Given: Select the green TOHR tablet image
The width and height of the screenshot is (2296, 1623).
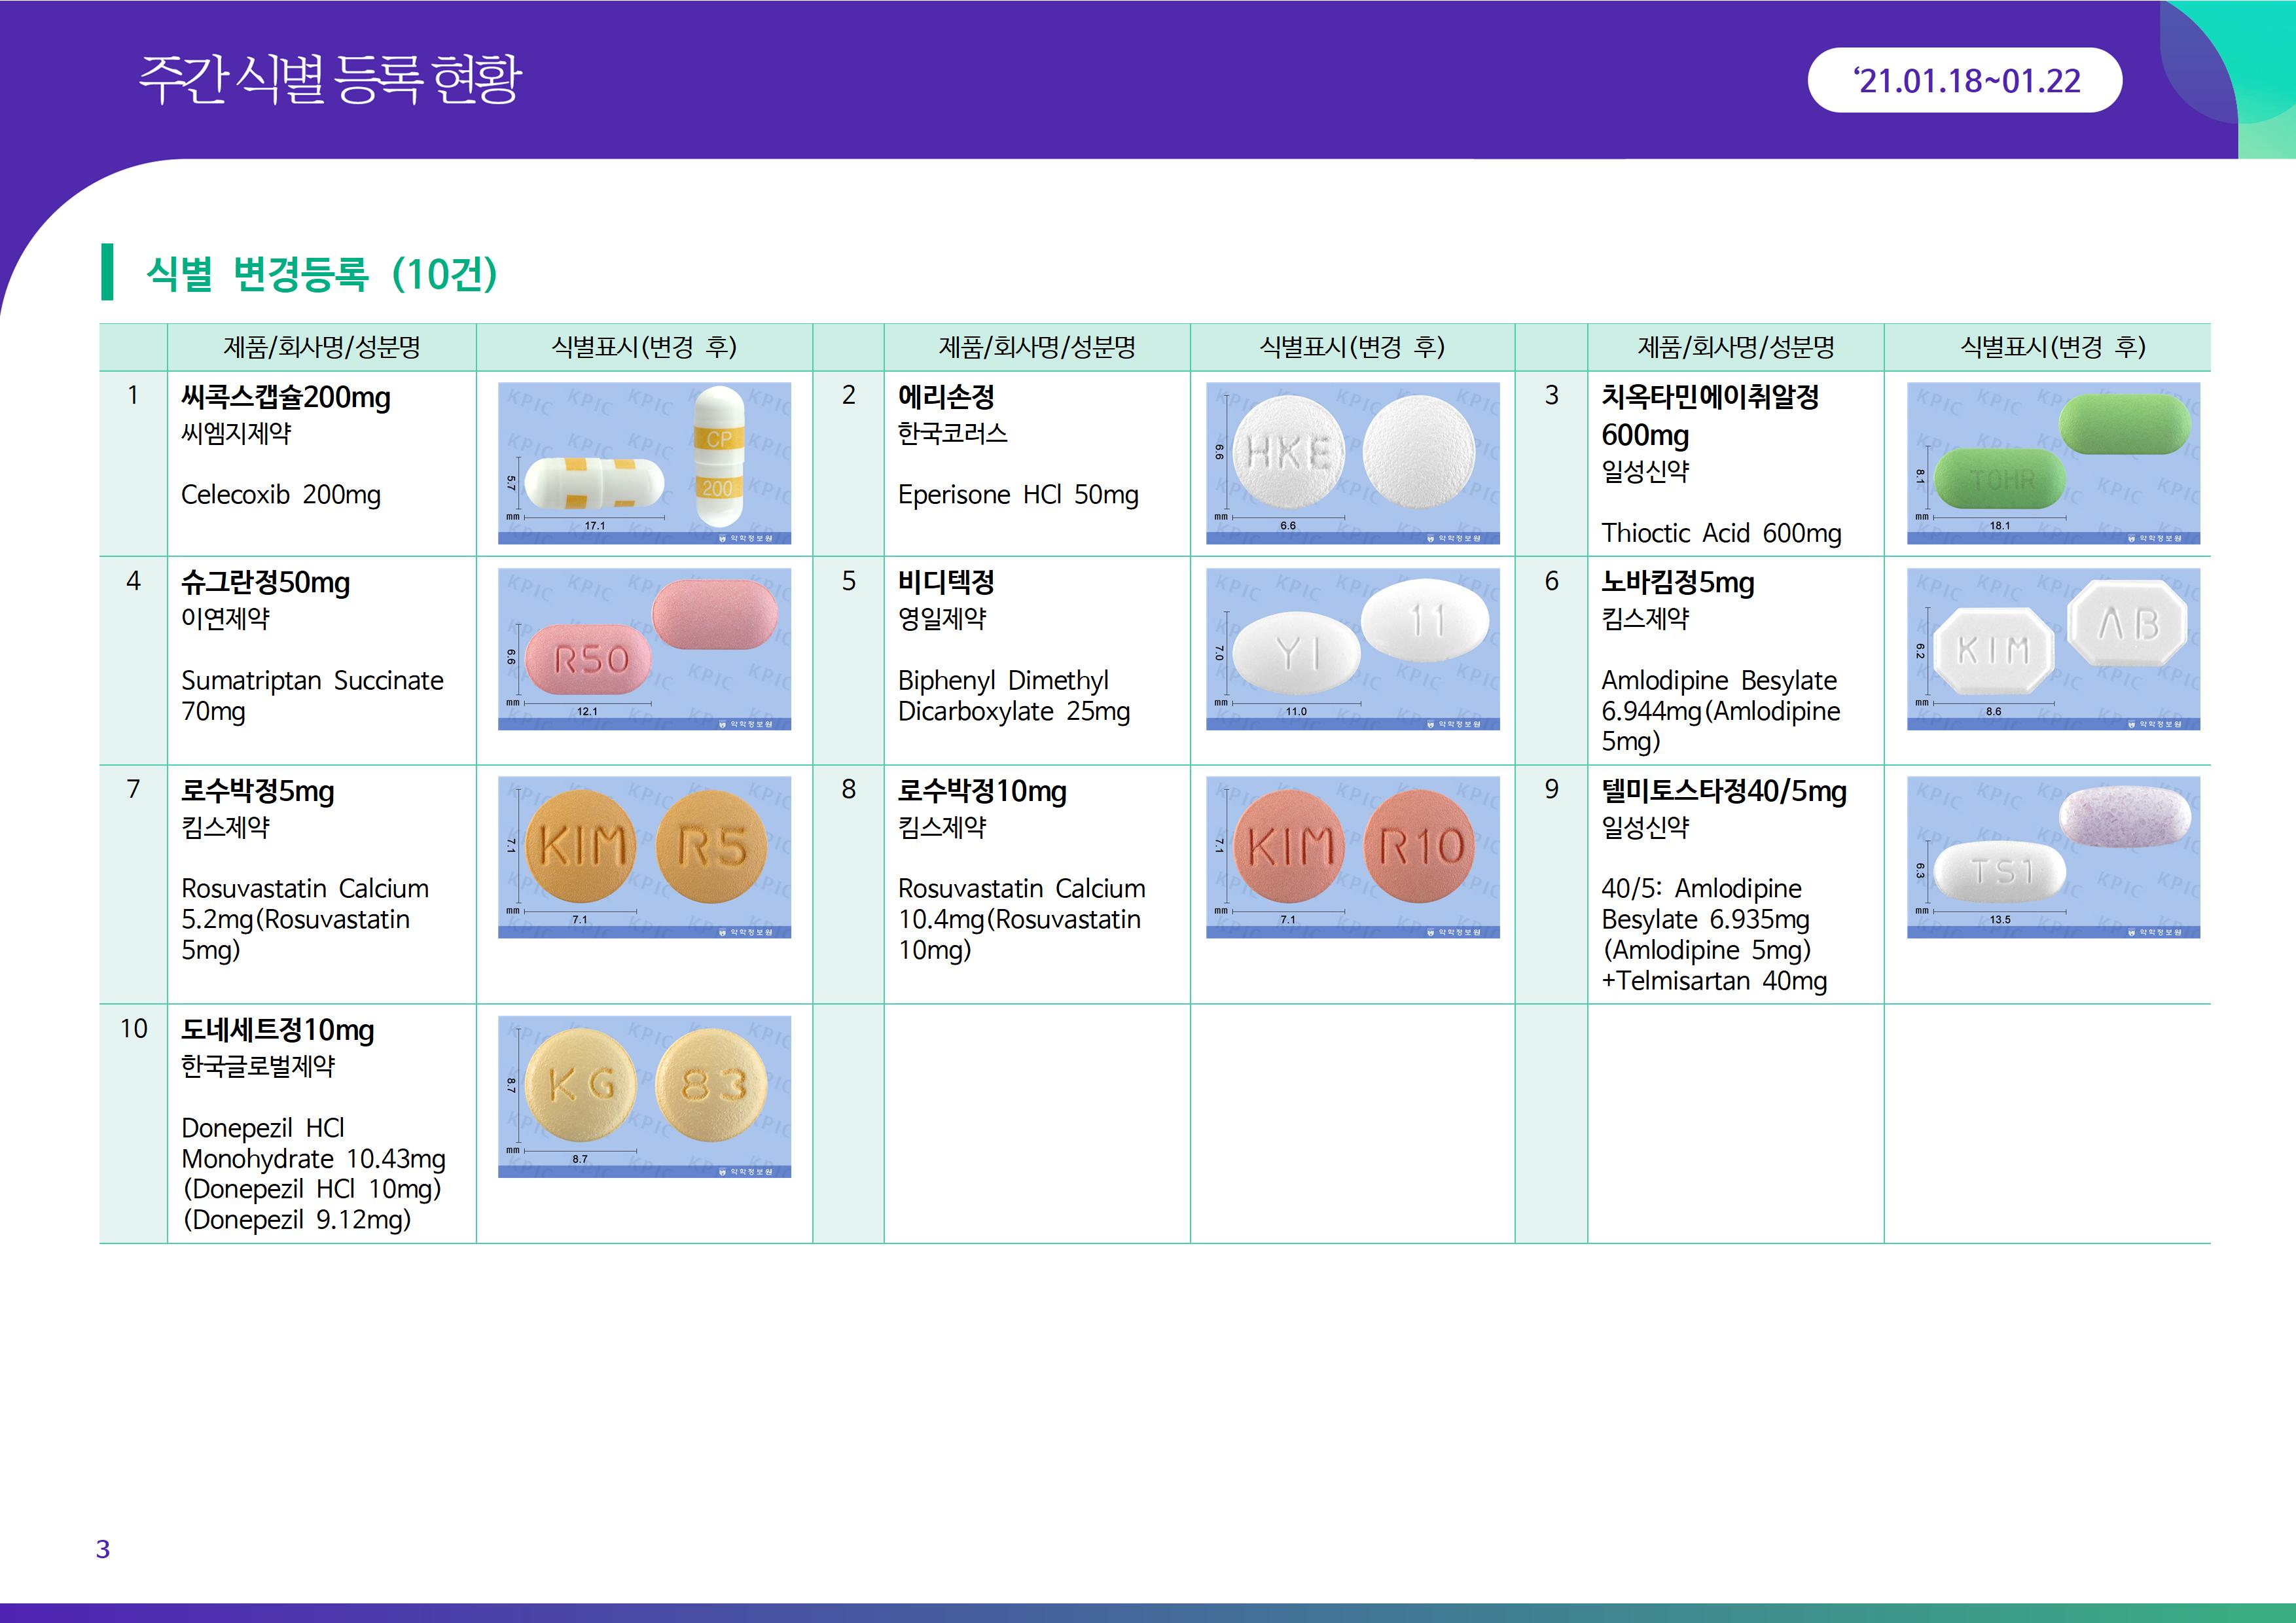Looking at the screenshot, I should click(x=2053, y=463).
